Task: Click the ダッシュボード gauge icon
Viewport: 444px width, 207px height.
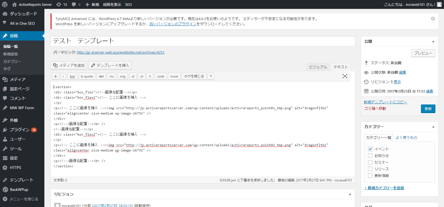Action: 5,14
